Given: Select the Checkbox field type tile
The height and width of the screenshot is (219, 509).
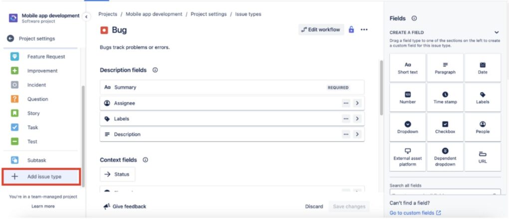Looking at the screenshot, I should [445, 128].
